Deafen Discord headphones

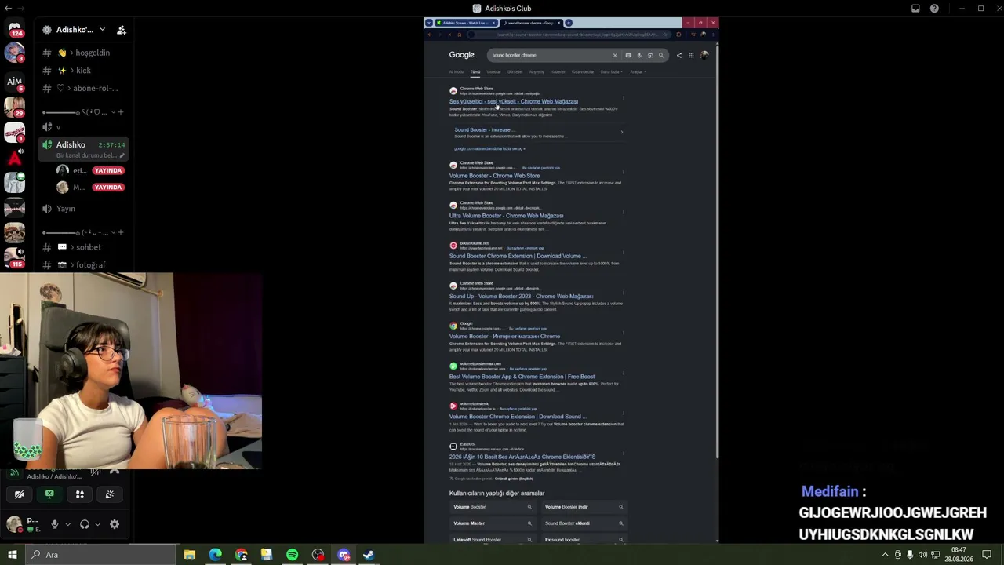click(85, 524)
